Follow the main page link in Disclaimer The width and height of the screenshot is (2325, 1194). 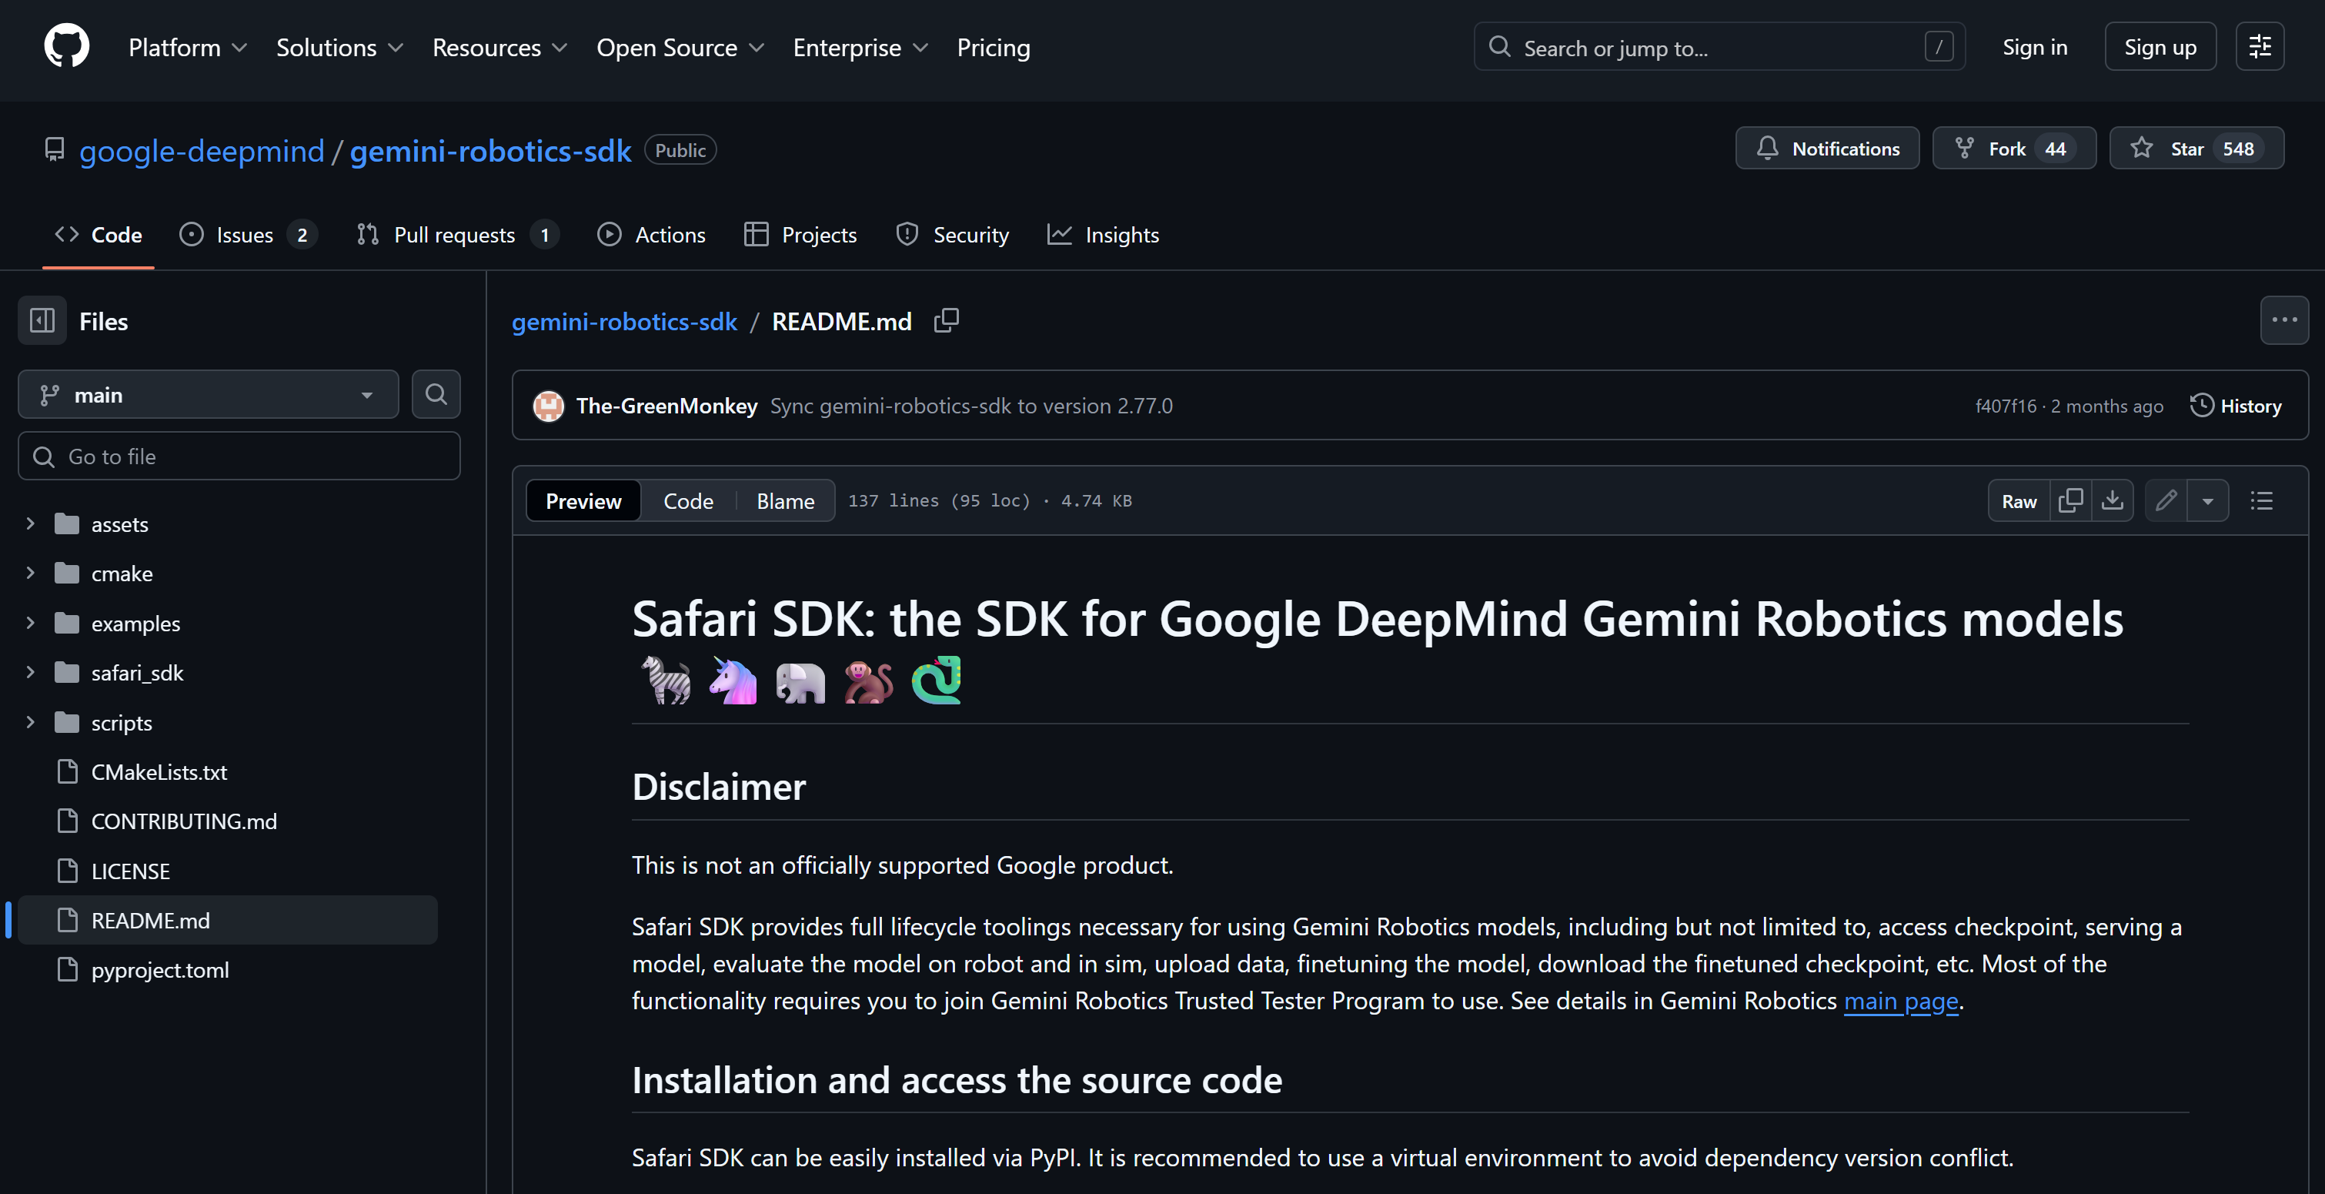[1901, 1000]
